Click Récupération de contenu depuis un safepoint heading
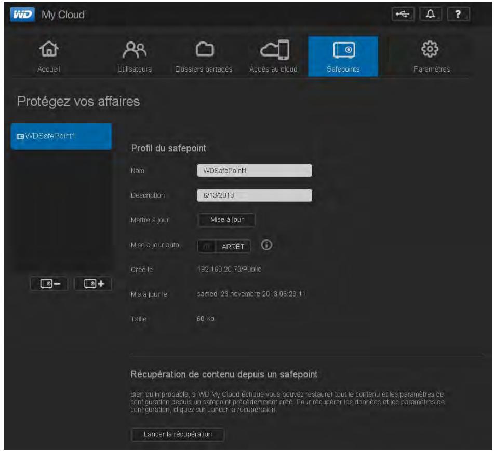 (224, 374)
